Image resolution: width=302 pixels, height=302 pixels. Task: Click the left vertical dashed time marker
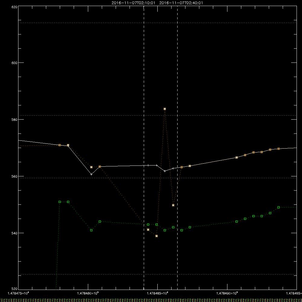(x=144, y=148)
